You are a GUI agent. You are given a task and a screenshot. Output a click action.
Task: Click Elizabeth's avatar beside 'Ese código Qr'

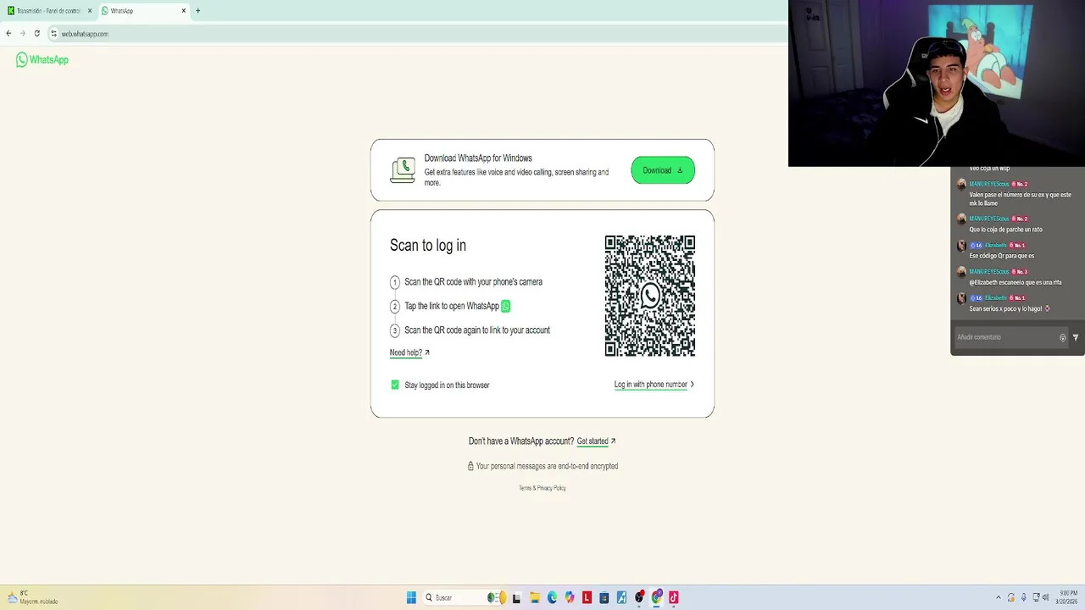tap(961, 246)
